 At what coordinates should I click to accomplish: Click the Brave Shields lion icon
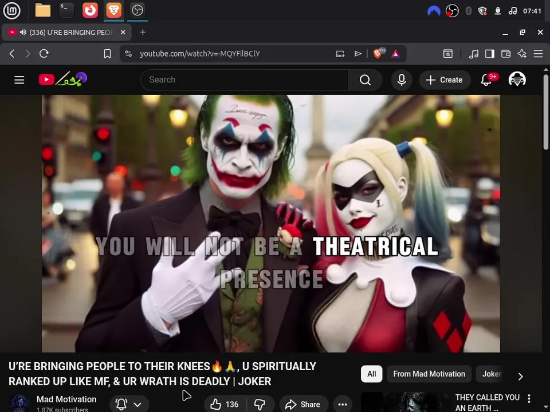pyautogui.click(x=378, y=53)
